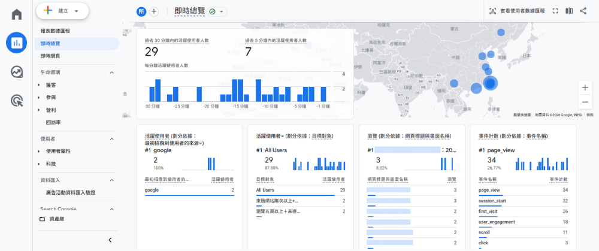Click the share icon
This screenshot has width=599, height=251.
(583, 11)
